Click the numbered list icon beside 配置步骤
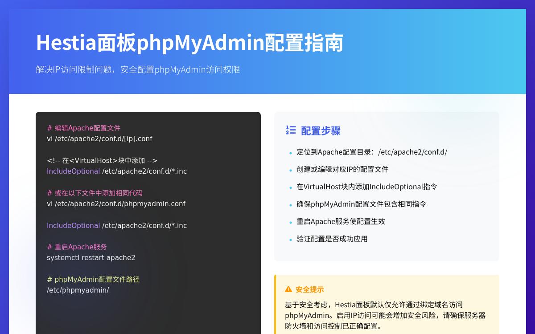This screenshot has height=334, width=535. pyautogui.click(x=291, y=130)
